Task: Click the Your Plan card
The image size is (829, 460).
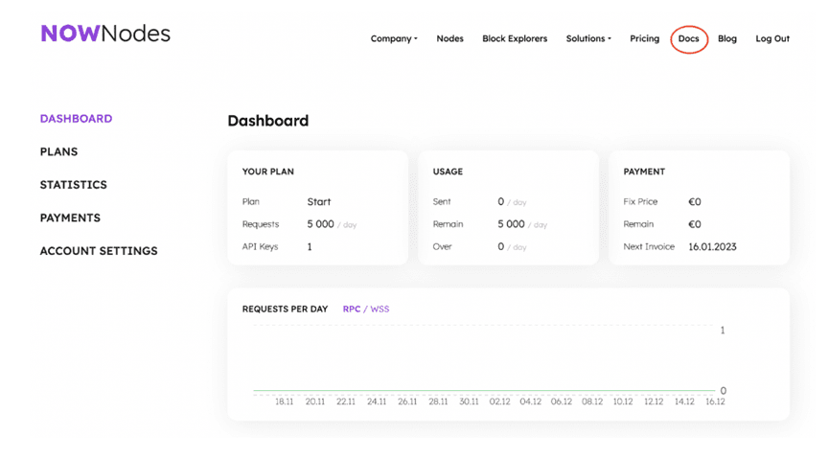Action: pyautogui.click(x=317, y=207)
